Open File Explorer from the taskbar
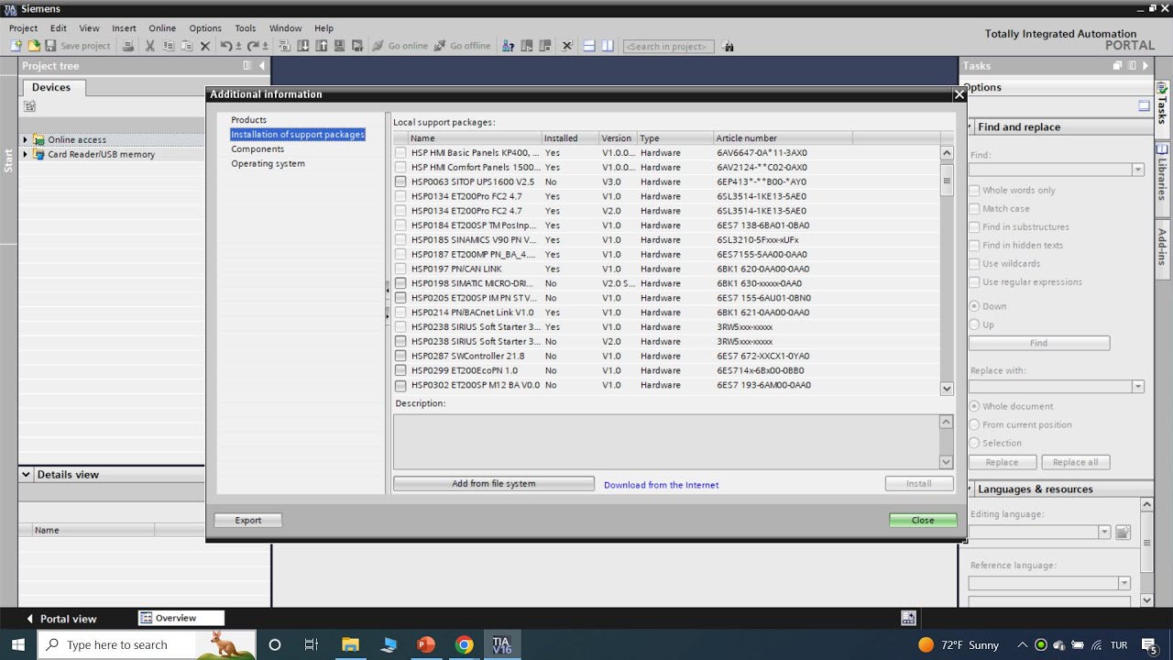Image resolution: width=1173 pixels, height=660 pixels. (x=350, y=644)
